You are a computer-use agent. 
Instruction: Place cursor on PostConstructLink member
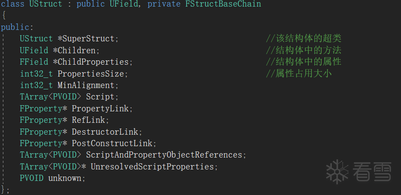click(112, 143)
